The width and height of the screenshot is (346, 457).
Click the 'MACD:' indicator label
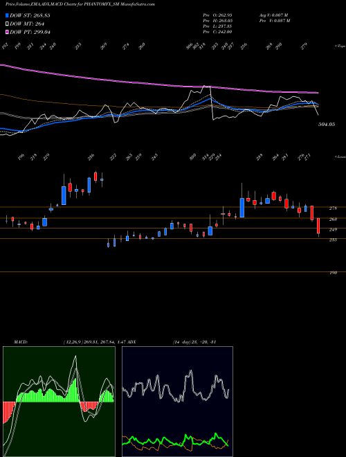point(21,342)
